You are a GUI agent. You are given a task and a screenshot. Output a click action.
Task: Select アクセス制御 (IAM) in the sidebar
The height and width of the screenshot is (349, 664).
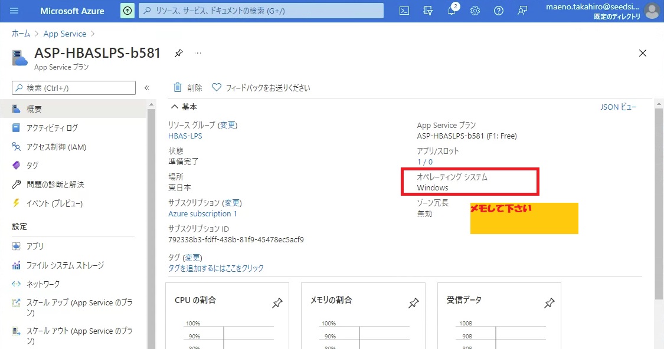56,147
